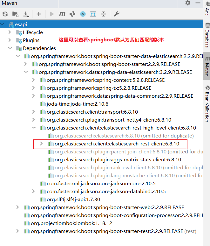The width and height of the screenshot is (210, 246).
Task: Click Download Sources and Documentation icon
Action: [26, 14]
